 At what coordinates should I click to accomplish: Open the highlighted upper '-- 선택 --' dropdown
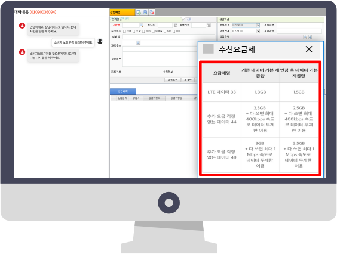point(246,25)
